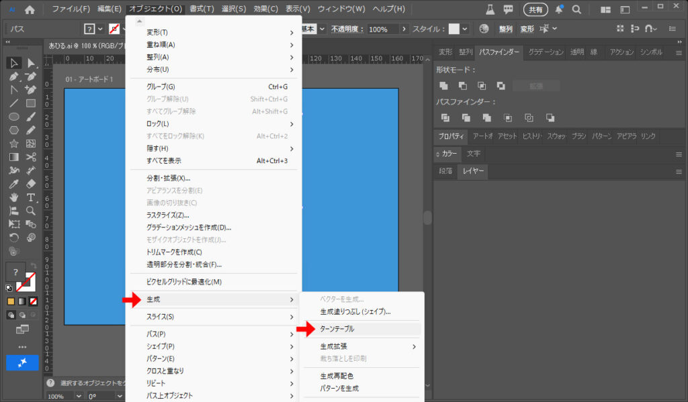Choose ターンテーブル from the submenu

coord(337,329)
